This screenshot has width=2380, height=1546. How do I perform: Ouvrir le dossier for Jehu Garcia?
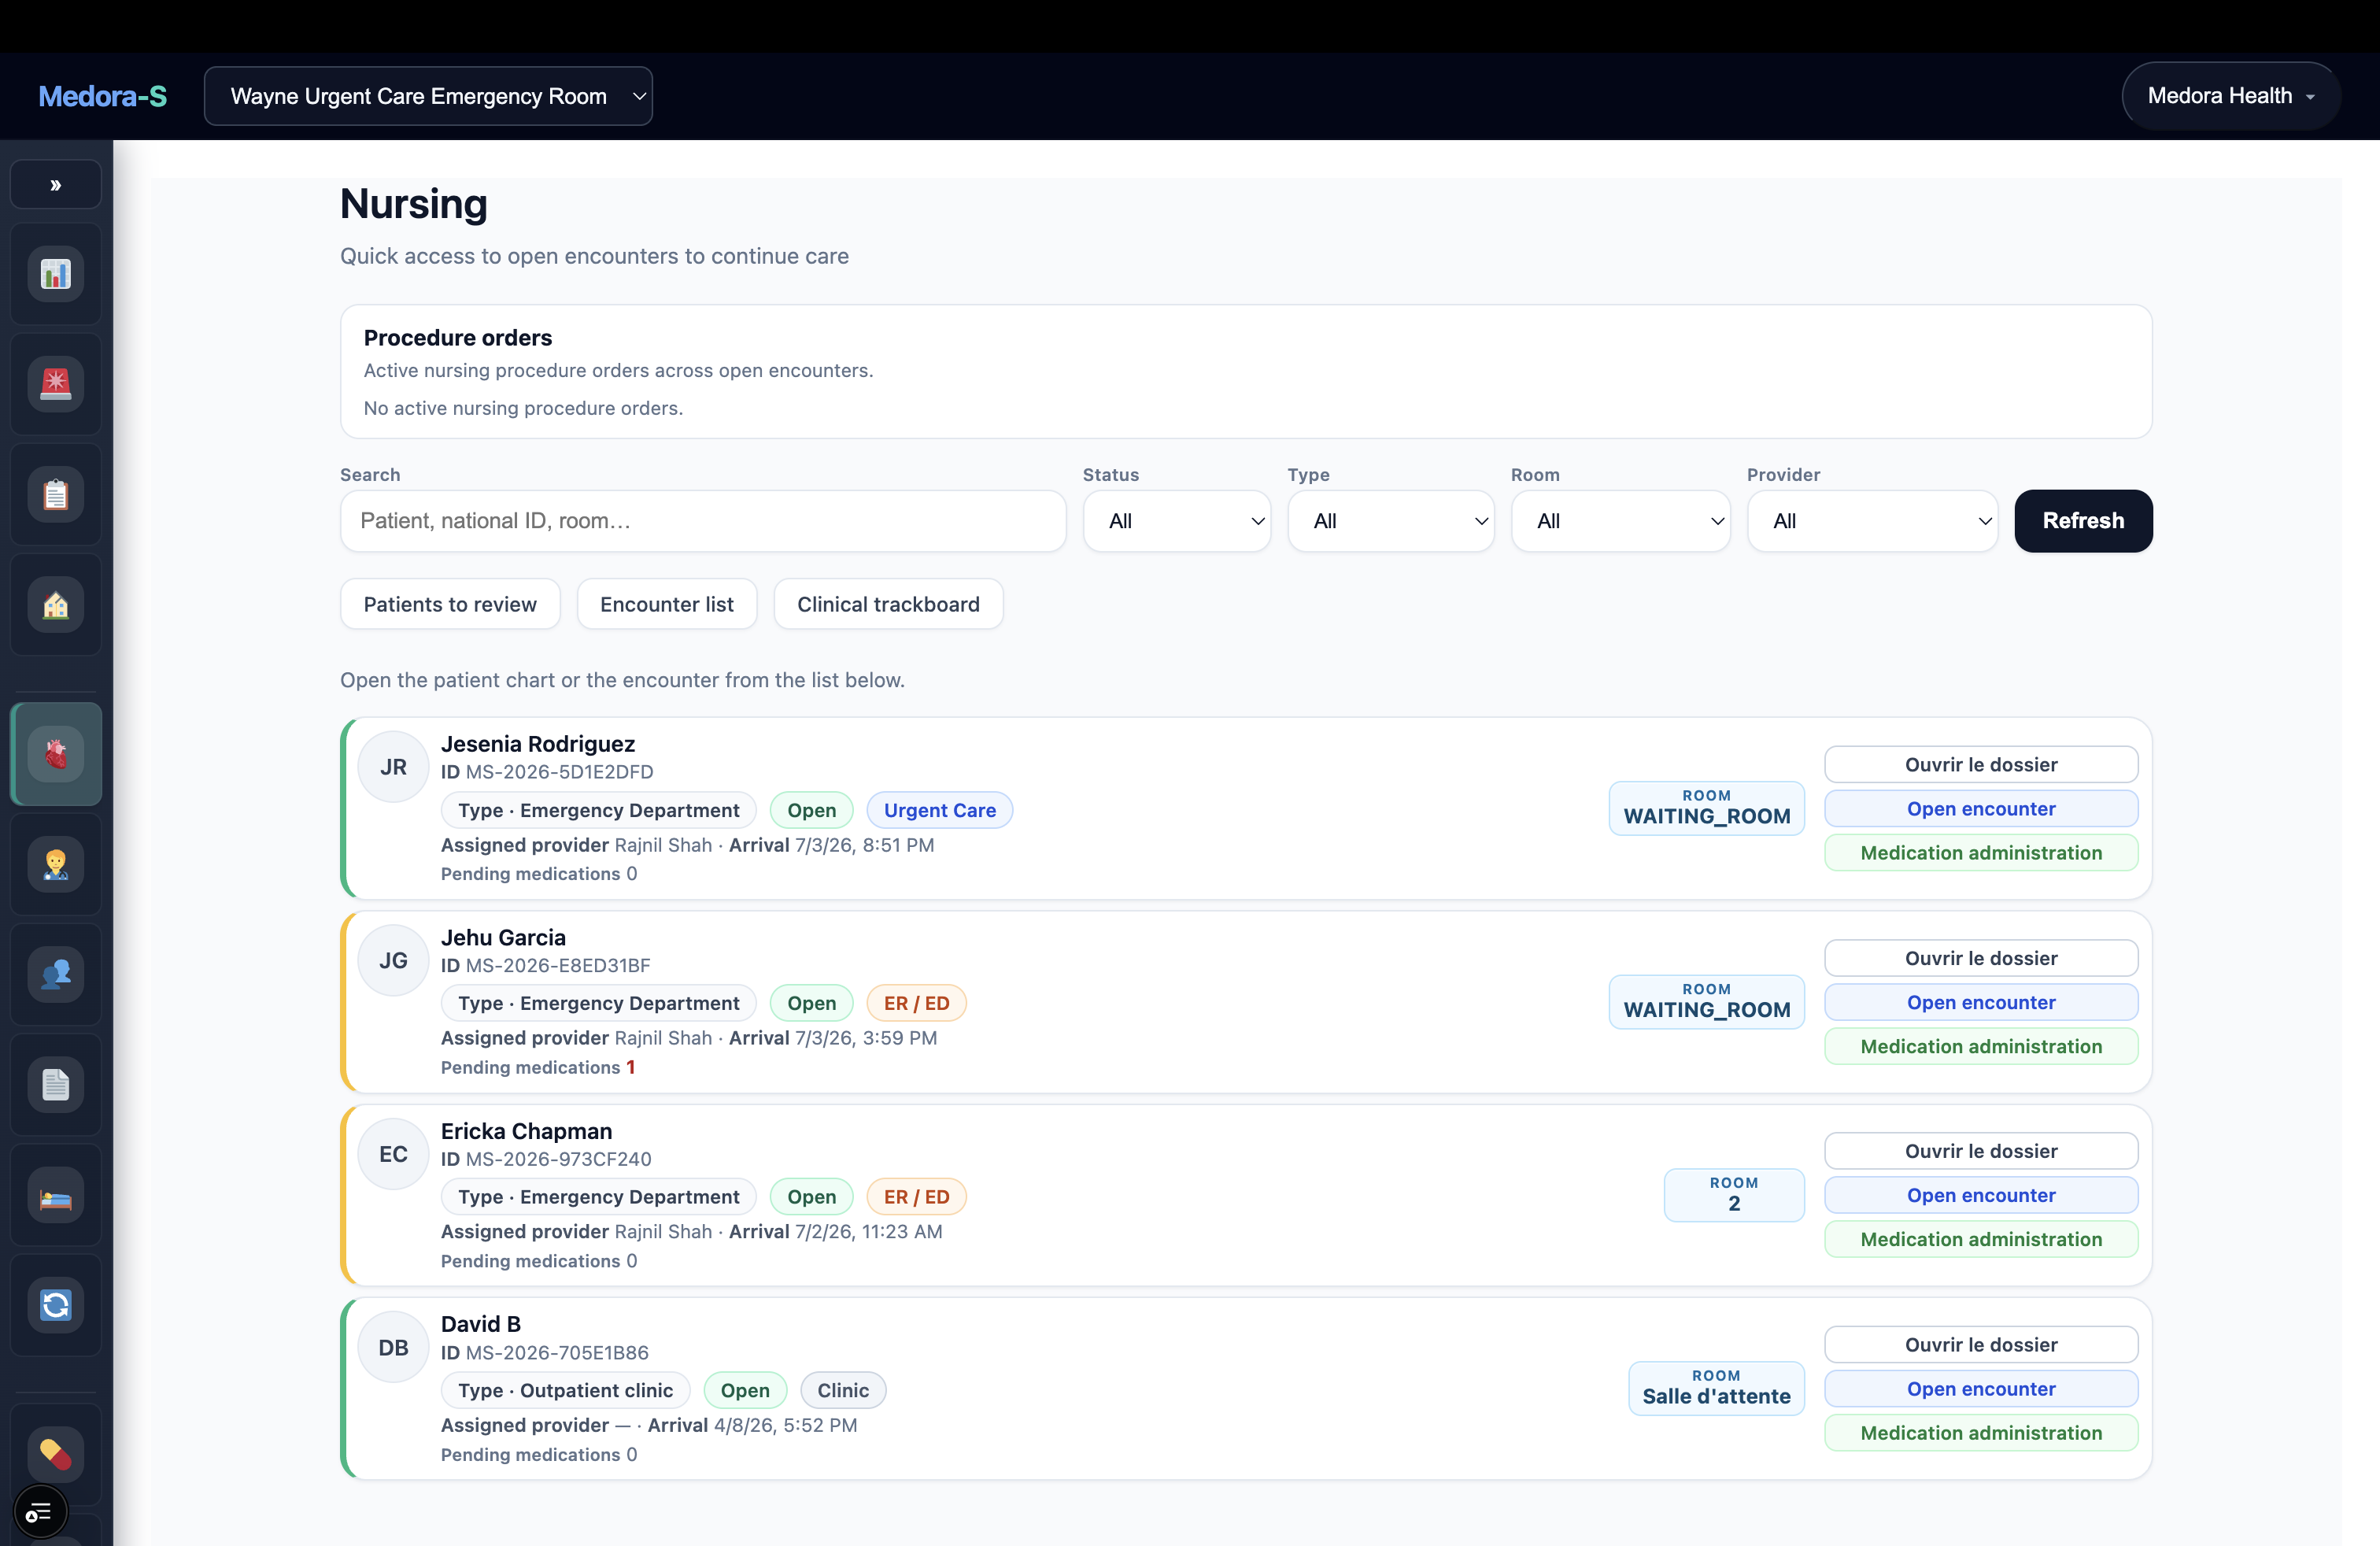click(1981, 958)
